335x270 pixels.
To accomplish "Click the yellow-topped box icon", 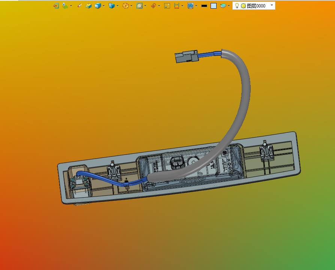I will (x=88, y=6).
